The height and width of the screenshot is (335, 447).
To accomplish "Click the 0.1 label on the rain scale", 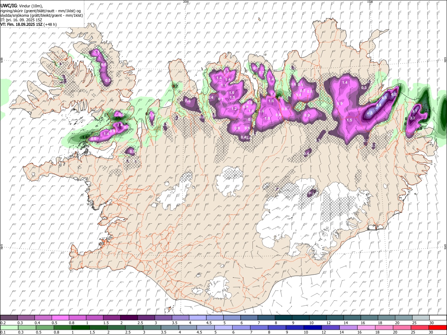I will coord(3,333).
